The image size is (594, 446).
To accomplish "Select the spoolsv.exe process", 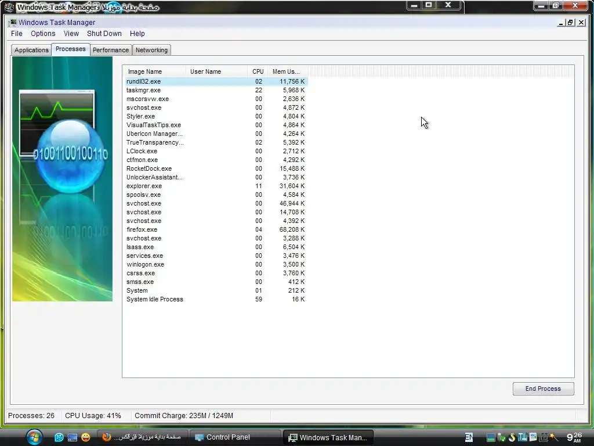I will 216,195.
